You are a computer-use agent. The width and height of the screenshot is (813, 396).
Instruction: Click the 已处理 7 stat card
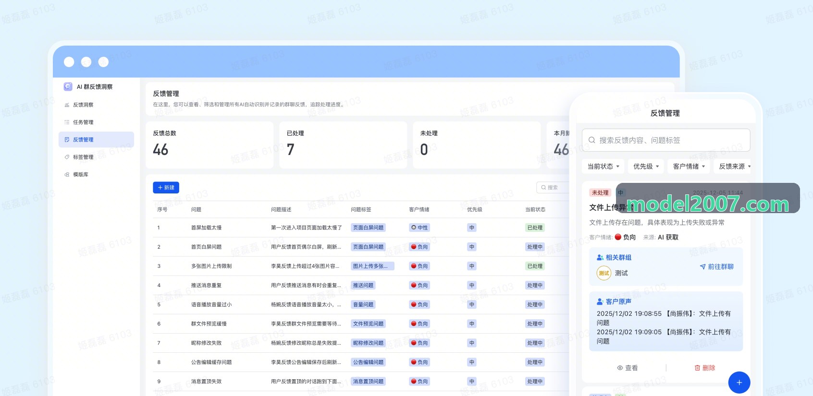coord(343,145)
